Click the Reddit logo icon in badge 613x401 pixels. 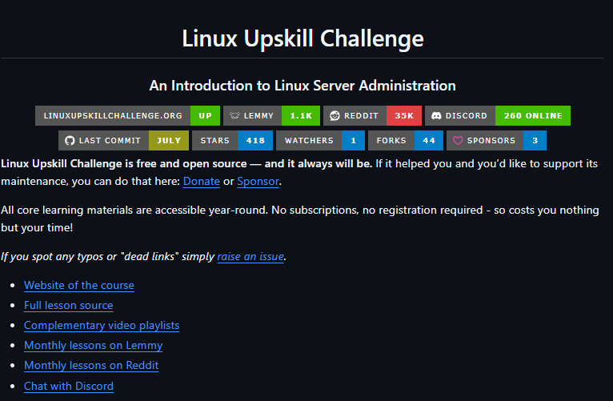tap(335, 116)
